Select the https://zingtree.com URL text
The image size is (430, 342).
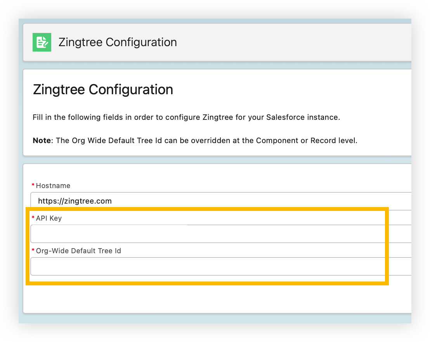click(75, 201)
